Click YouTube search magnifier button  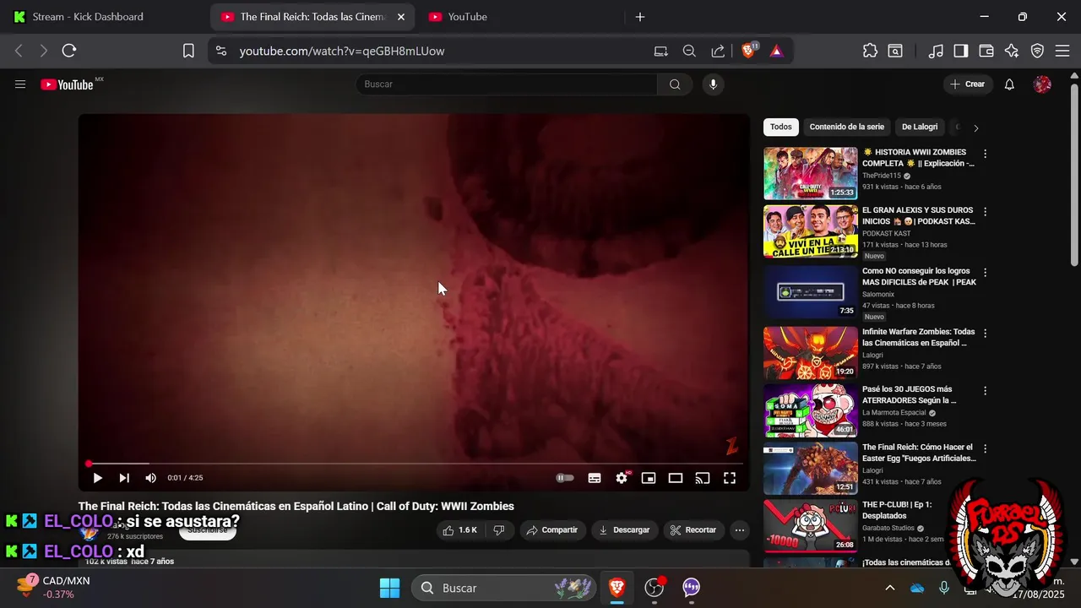(675, 84)
